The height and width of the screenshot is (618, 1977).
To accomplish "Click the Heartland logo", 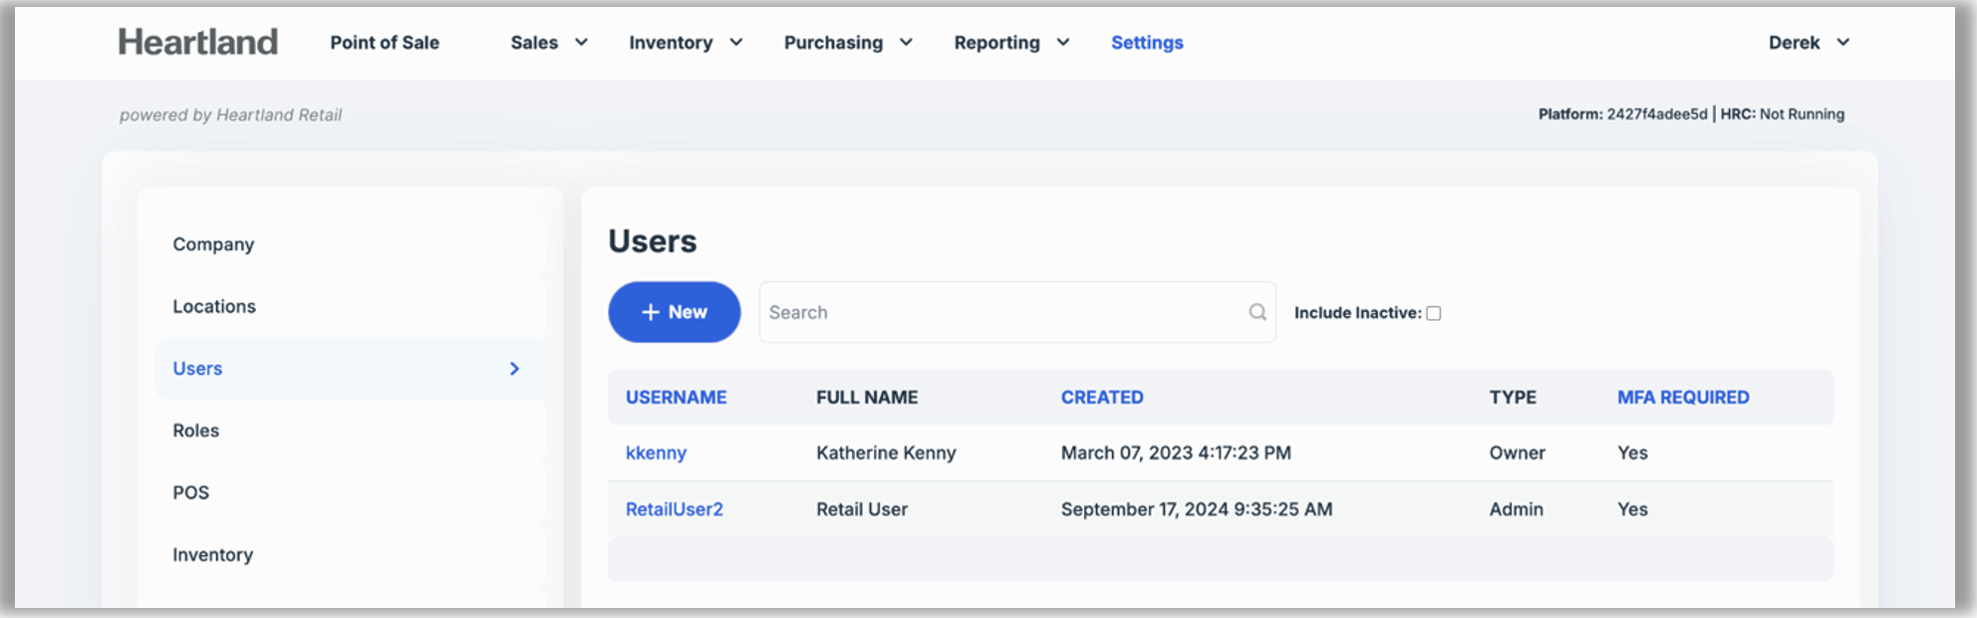I will [197, 42].
